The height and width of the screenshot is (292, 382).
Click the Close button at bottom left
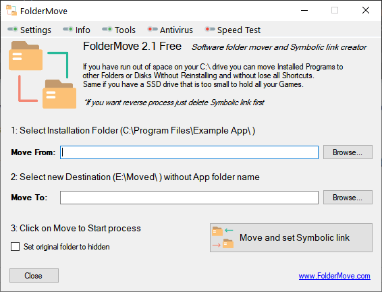(x=34, y=275)
